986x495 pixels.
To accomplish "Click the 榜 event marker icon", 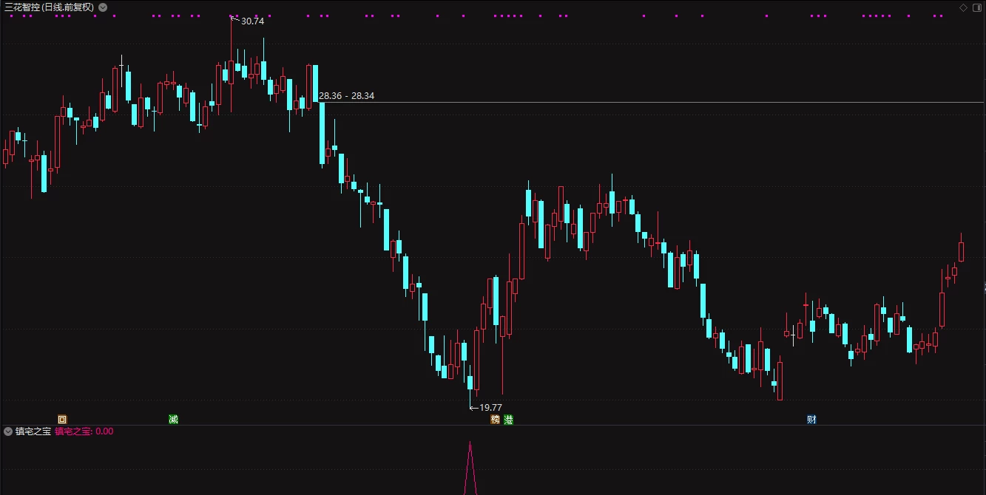I will tap(495, 419).
